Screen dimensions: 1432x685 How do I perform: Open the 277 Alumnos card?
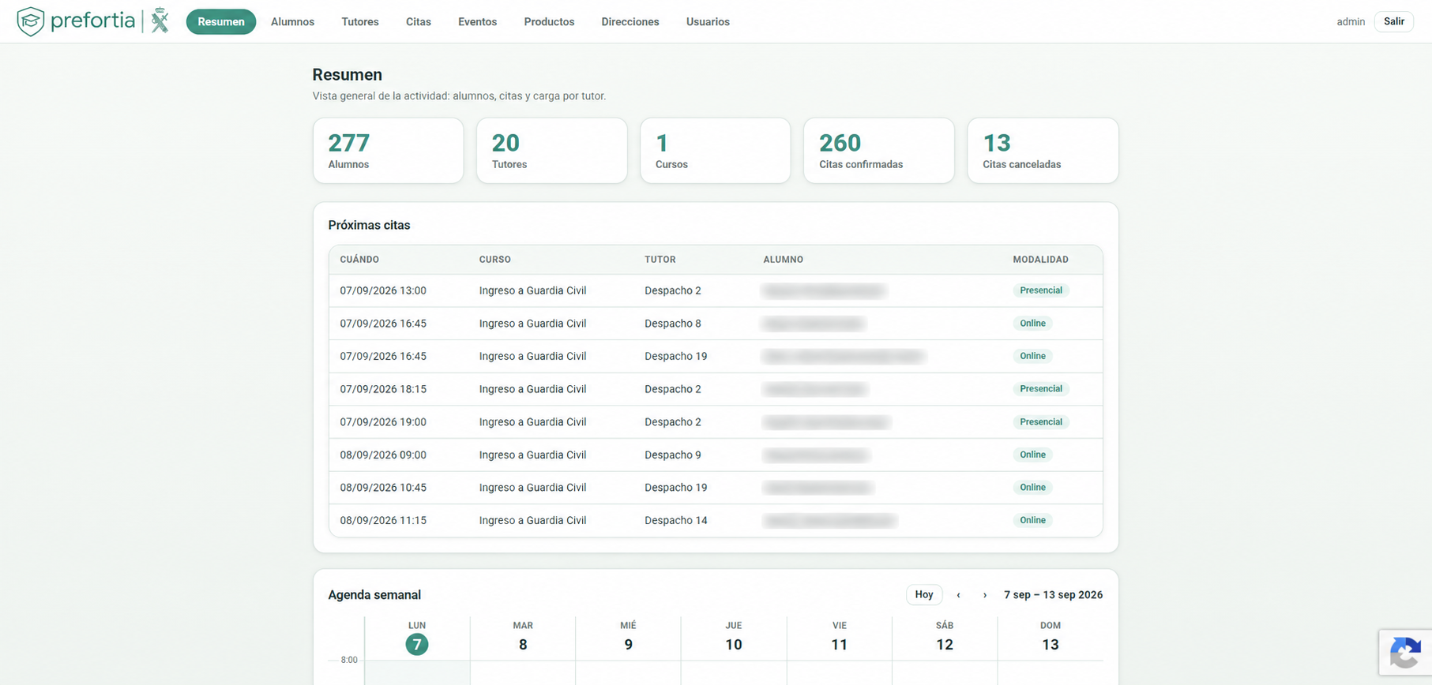[x=388, y=151]
